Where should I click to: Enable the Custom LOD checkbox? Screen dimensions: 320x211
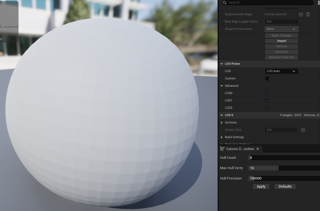click(x=267, y=79)
